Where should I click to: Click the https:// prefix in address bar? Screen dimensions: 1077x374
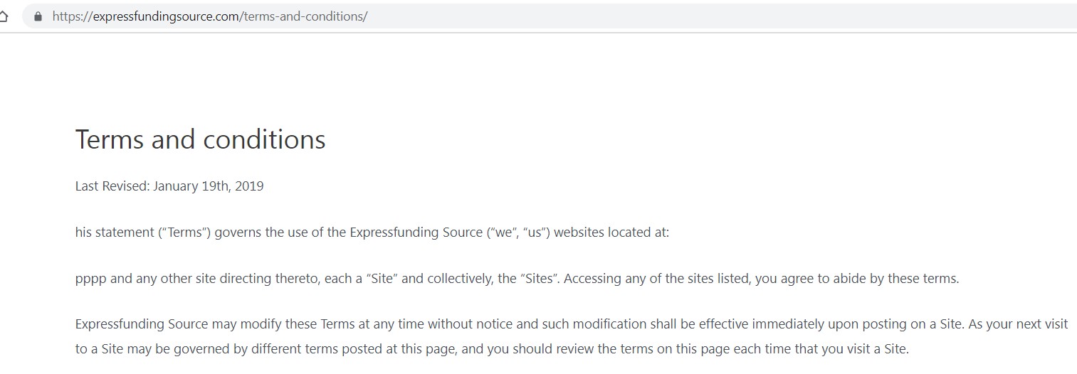[73, 16]
